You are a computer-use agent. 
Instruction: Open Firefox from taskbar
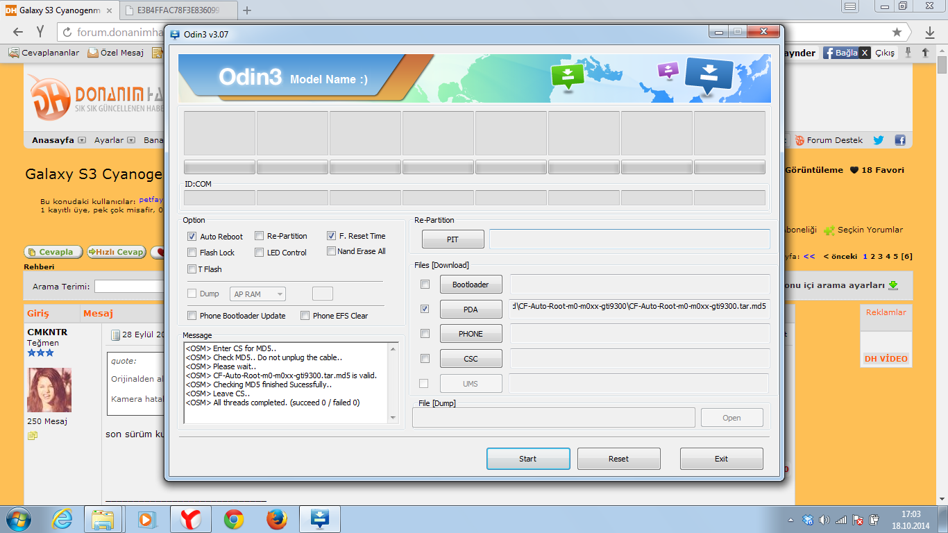[276, 519]
